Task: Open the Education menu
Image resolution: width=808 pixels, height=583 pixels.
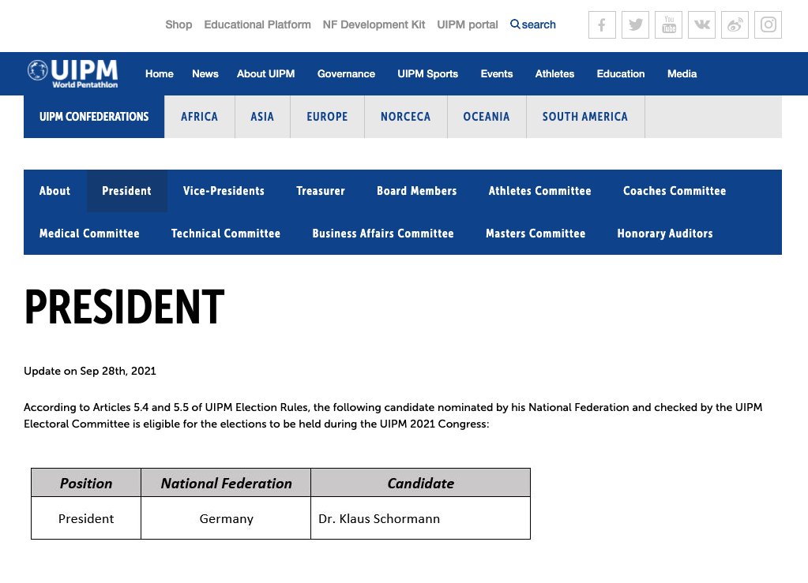Action: pos(621,73)
